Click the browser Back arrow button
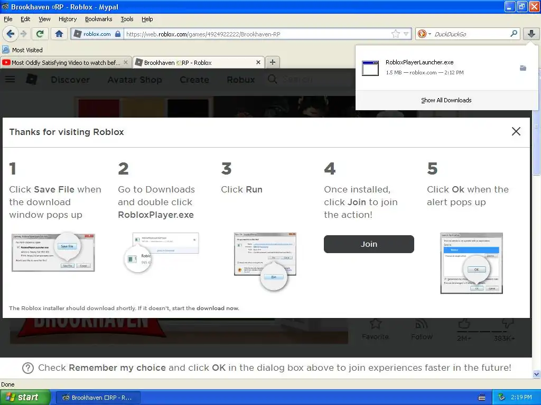The width and height of the screenshot is (541, 405). [x=10, y=34]
